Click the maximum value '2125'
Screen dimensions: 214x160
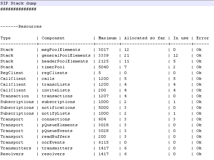coord(103,61)
